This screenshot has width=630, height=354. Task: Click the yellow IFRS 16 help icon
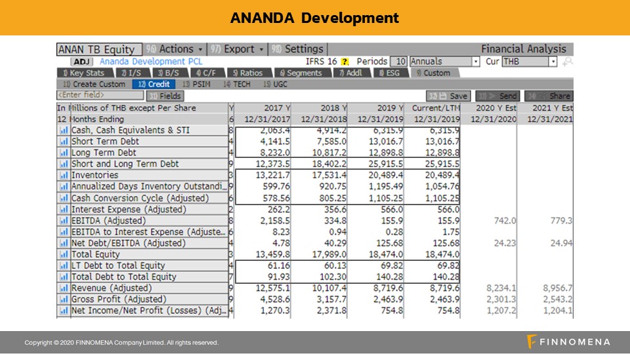click(345, 62)
